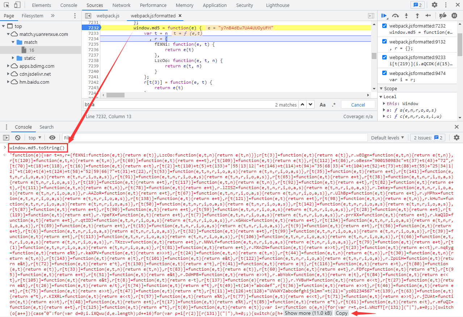This screenshot has width=463, height=317.
Task: Click the inspect element picker icon
Action: (x=7, y=5)
